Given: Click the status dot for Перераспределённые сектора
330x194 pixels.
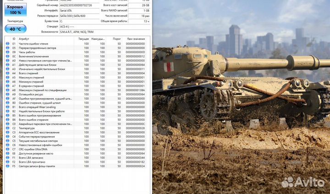Looking at the screenshot, I should click(8, 48).
